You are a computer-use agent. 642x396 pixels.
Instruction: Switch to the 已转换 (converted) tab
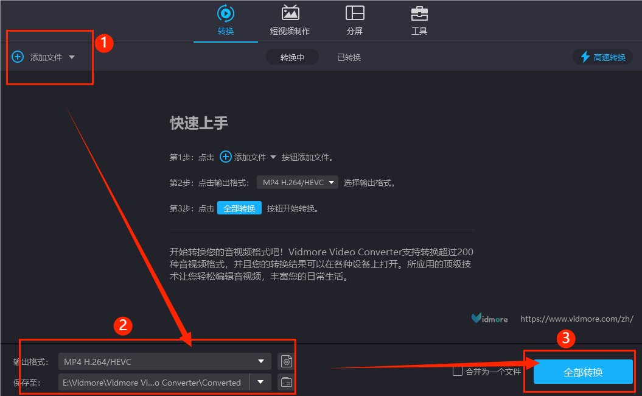pos(349,57)
